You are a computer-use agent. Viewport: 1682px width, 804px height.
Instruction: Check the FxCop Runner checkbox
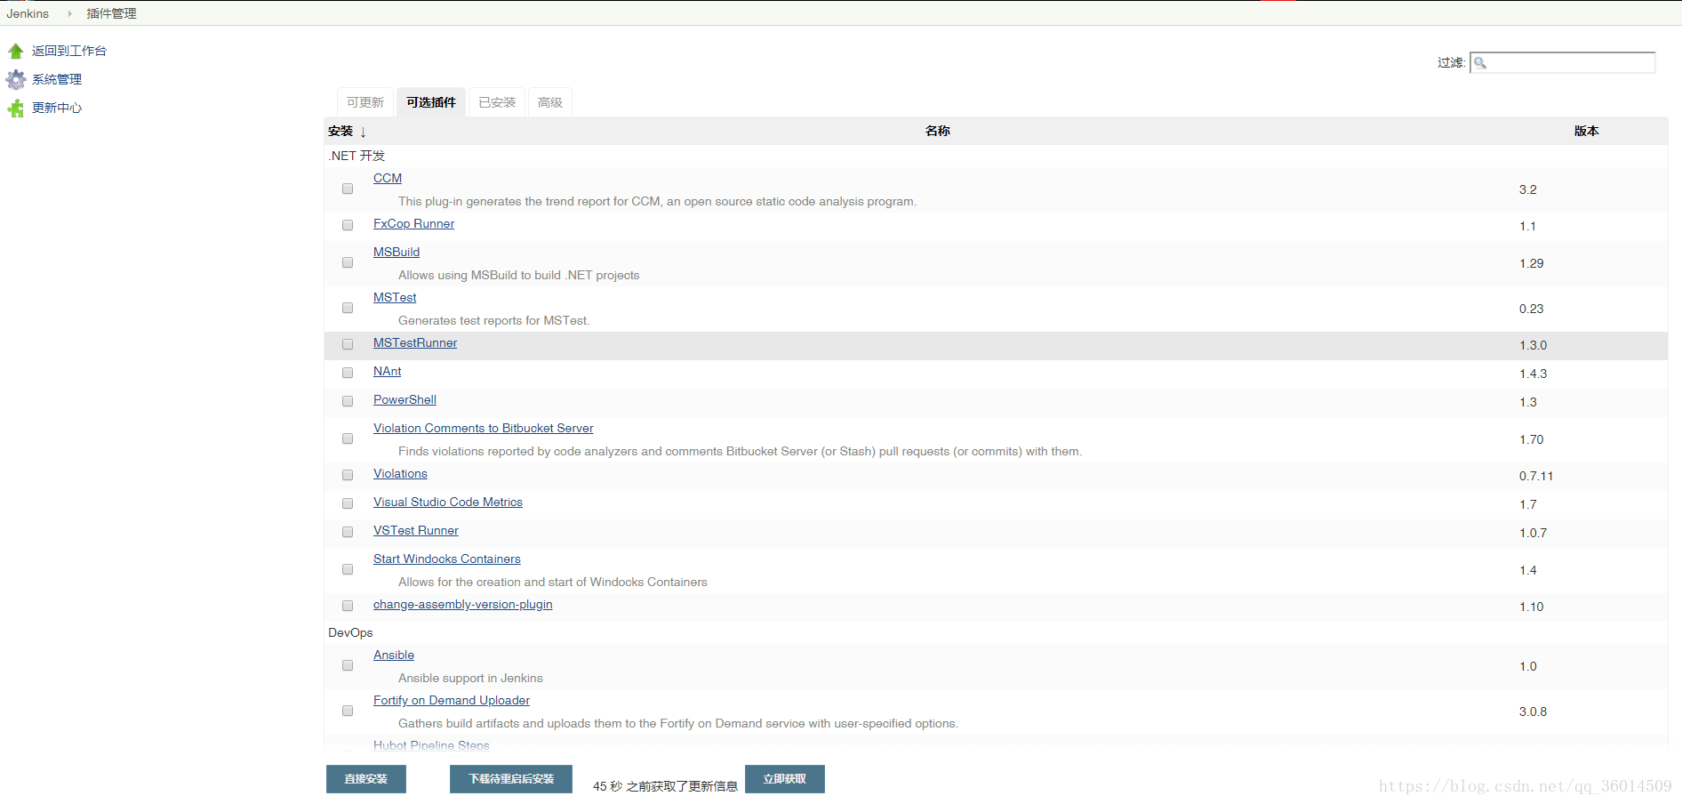point(348,225)
